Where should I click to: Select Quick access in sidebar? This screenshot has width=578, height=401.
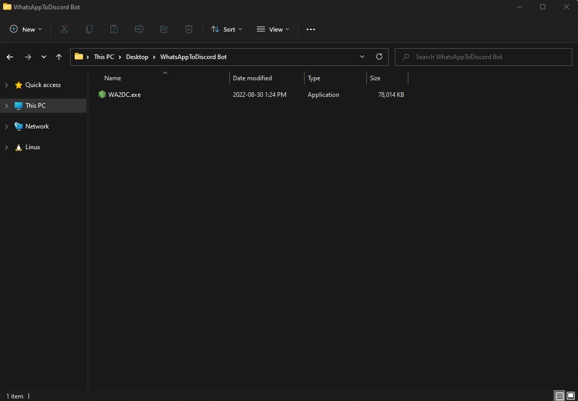point(43,85)
